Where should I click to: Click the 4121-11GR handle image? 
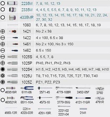(83, 98)
